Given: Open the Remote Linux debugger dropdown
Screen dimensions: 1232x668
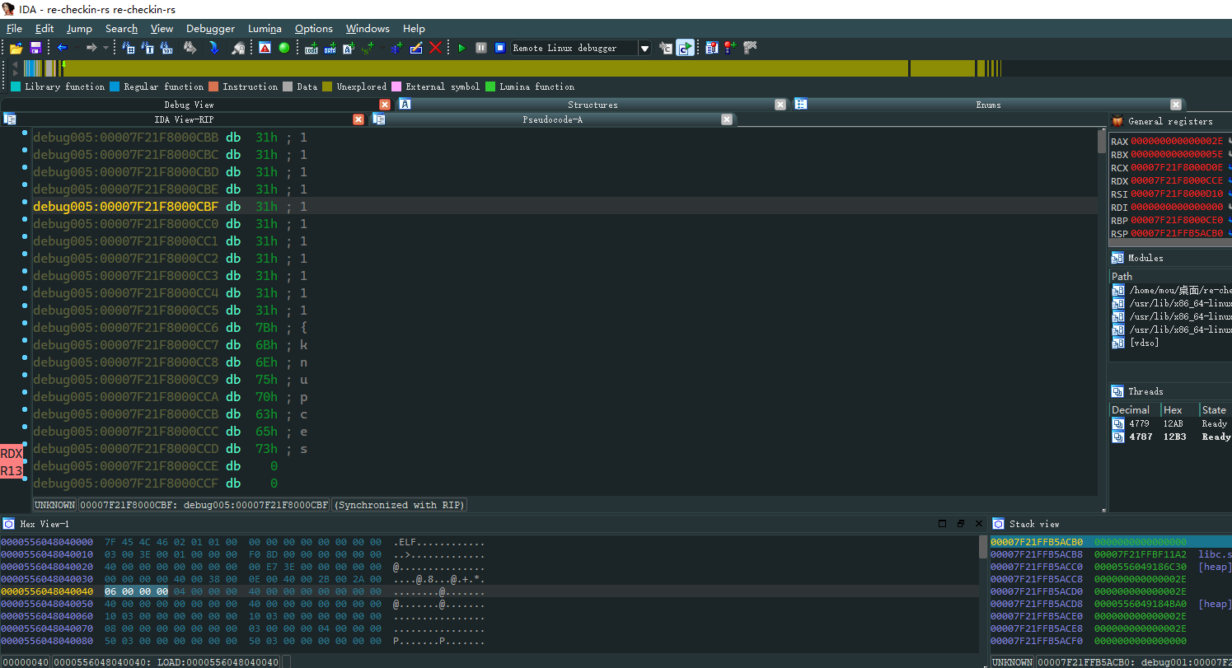Looking at the screenshot, I should pyautogui.click(x=644, y=48).
